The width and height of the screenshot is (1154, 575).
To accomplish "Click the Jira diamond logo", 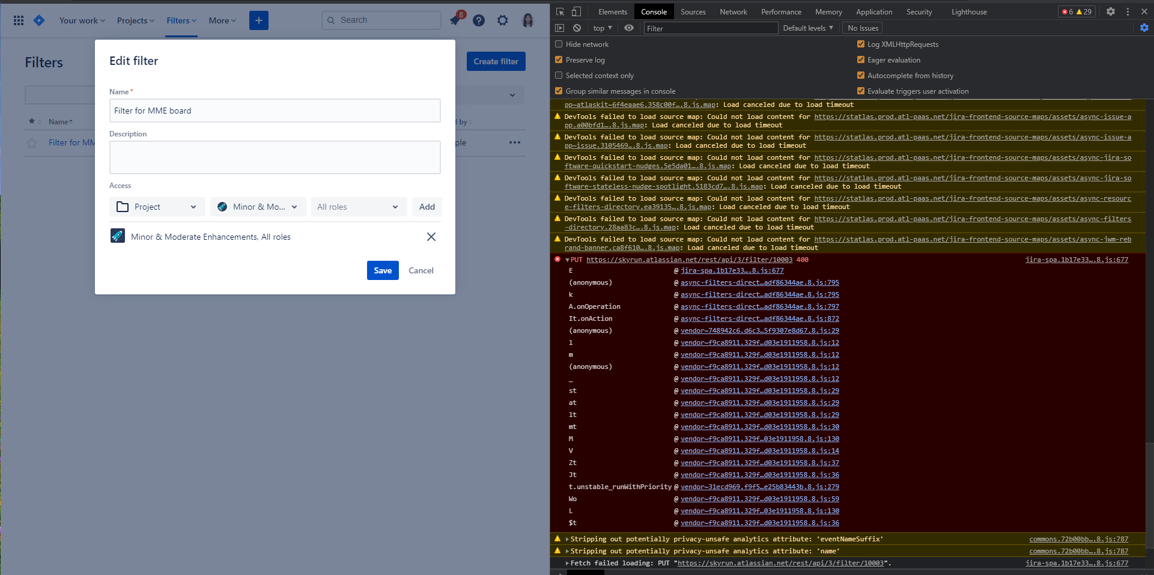I will tap(39, 20).
